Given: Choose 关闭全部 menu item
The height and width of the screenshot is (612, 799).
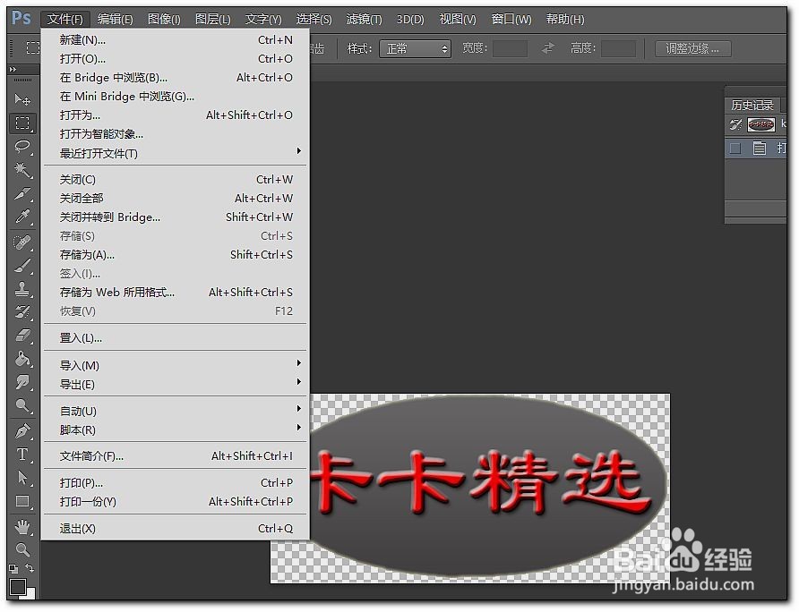Looking at the screenshot, I should (x=176, y=198).
